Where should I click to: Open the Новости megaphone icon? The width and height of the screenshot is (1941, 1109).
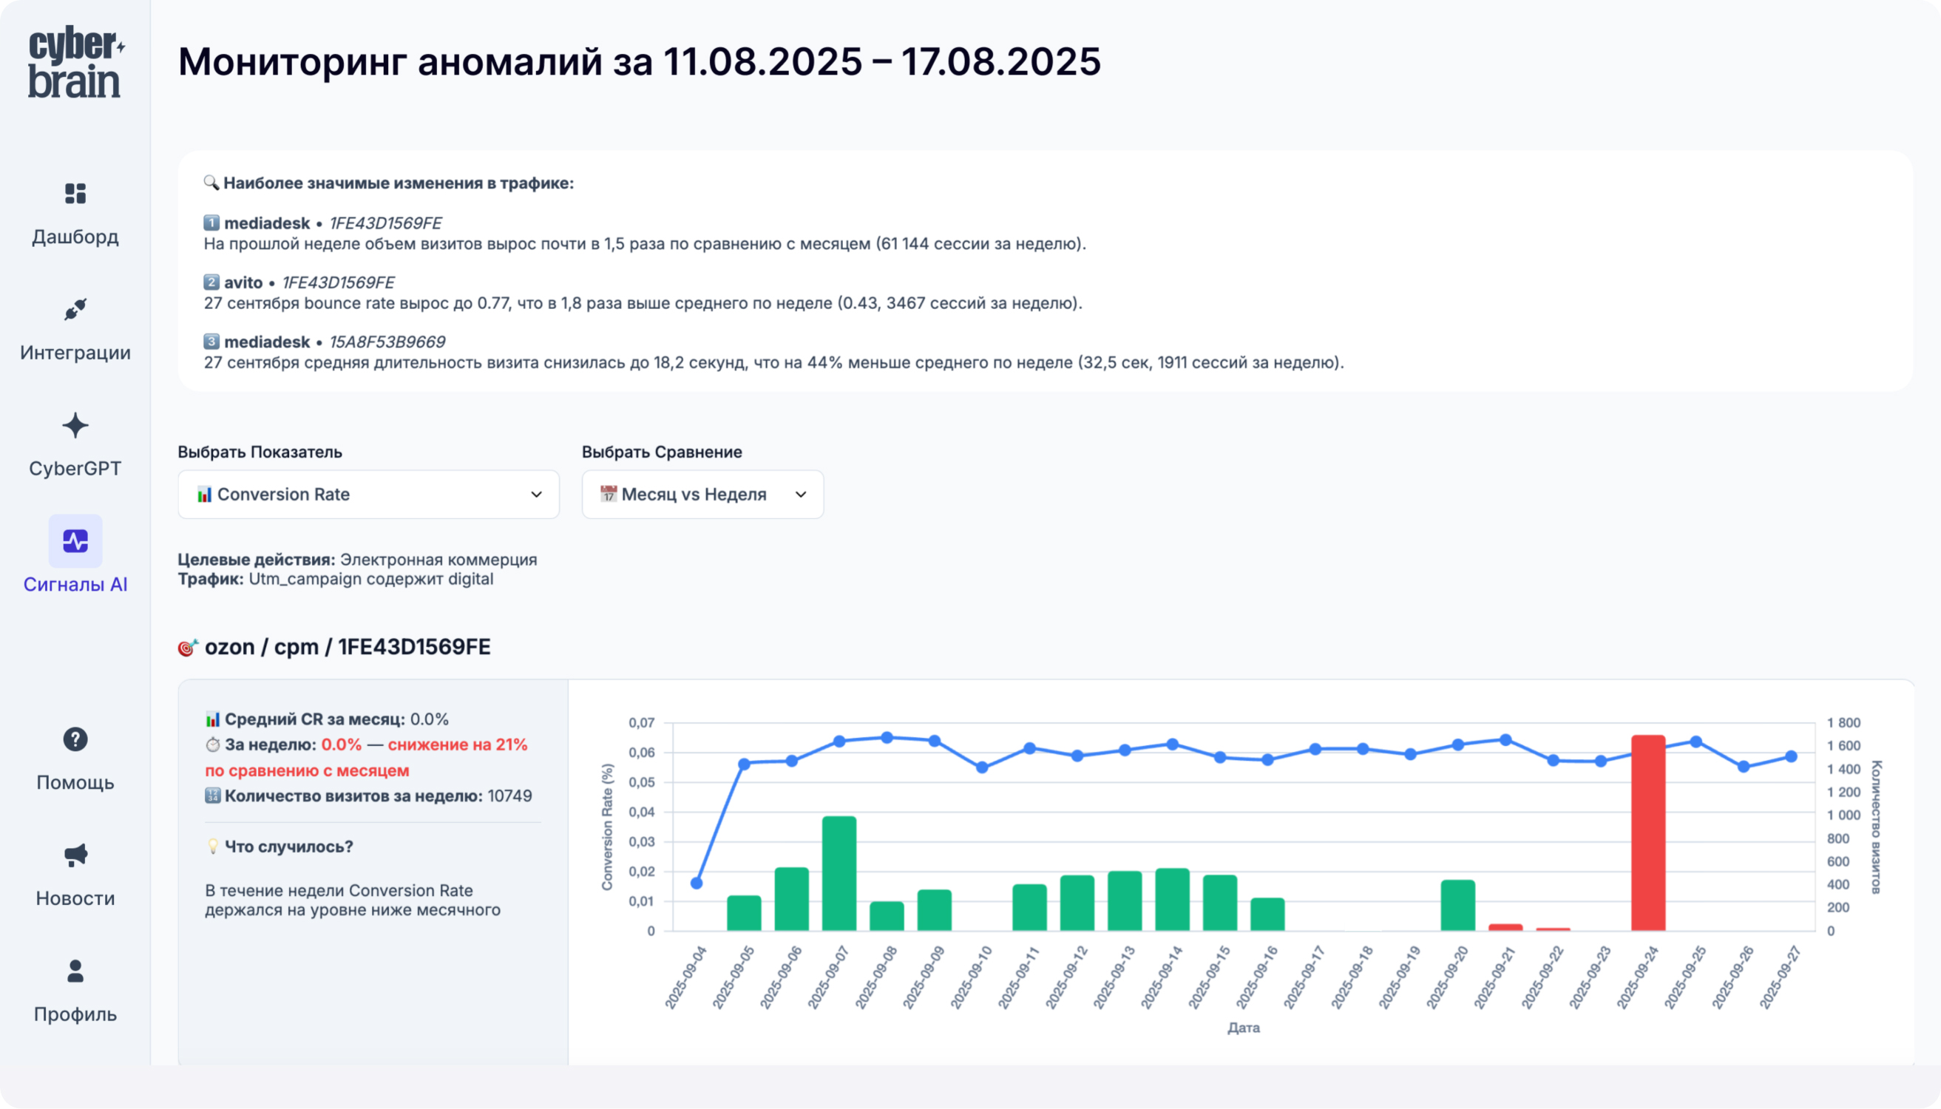click(x=75, y=855)
